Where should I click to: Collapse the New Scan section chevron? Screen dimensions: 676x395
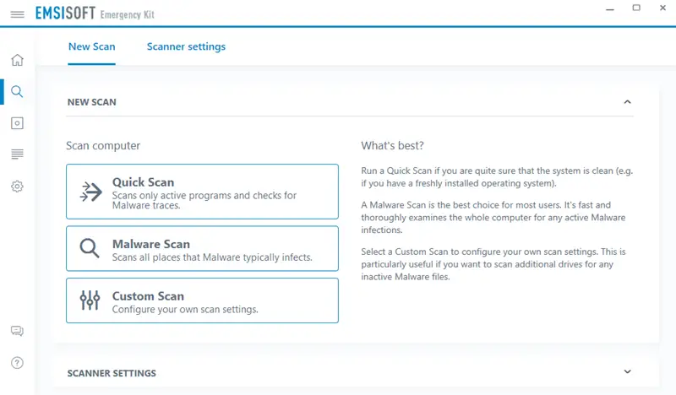pos(627,102)
